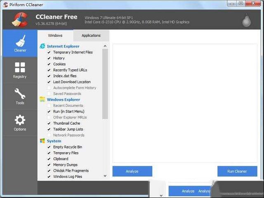264x198 pixels.
Task: Enable Autocomplete Form History
Action: (49, 88)
